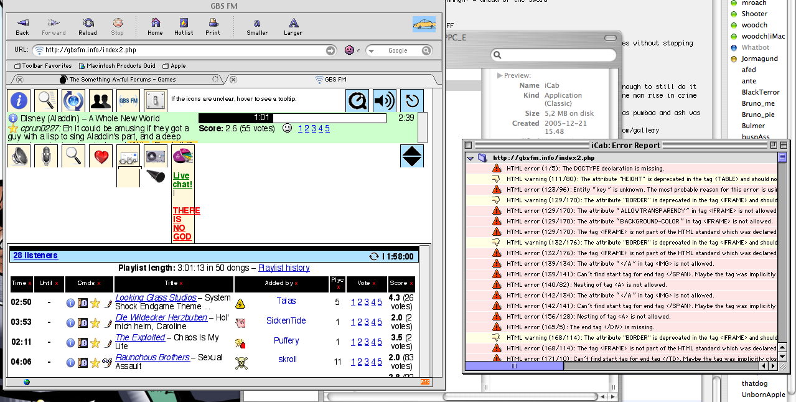Close the GBS FM tab
796x402 pixels.
(233, 80)
